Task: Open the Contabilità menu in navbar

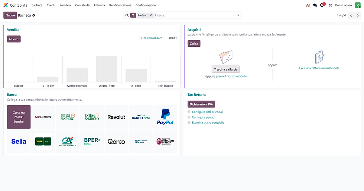Action: (x=82, y=5)
